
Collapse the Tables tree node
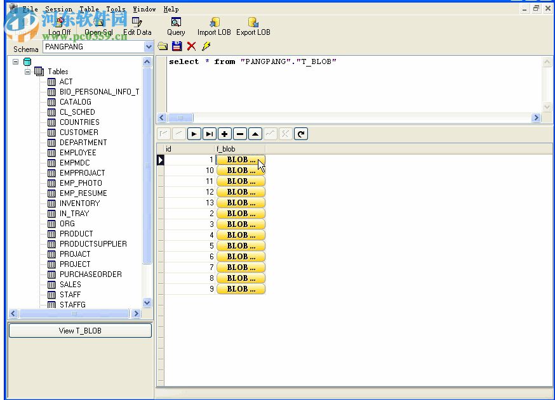tap(27, 71)
